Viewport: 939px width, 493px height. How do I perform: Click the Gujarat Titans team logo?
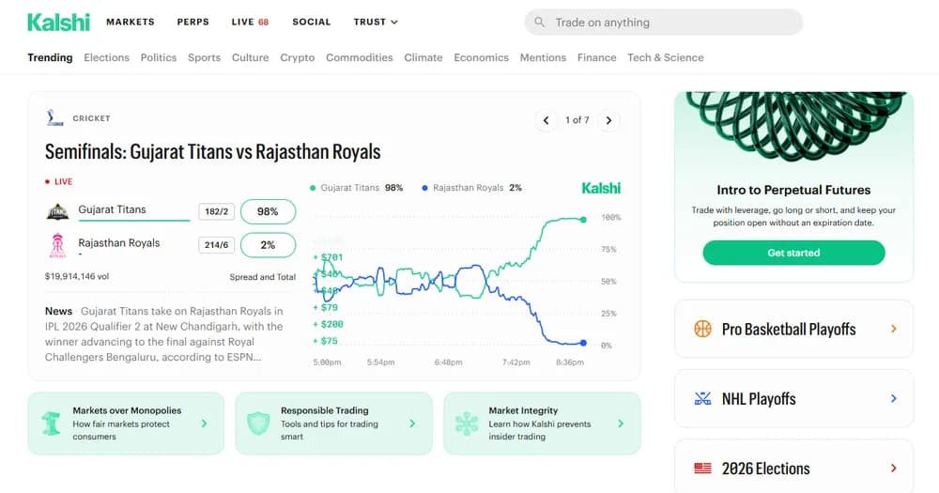57,211
